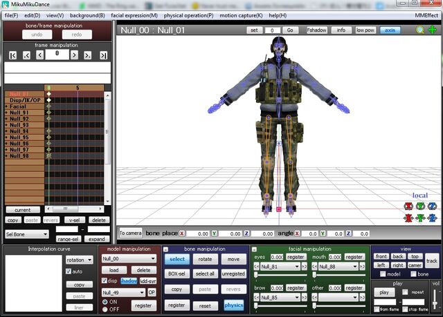Toggle the axis button in viewport header

click(x=390, y=30)
